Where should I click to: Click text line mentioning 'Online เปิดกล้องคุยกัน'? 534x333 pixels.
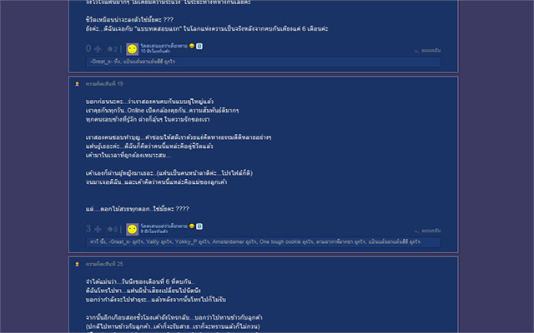tap(162, 111)
